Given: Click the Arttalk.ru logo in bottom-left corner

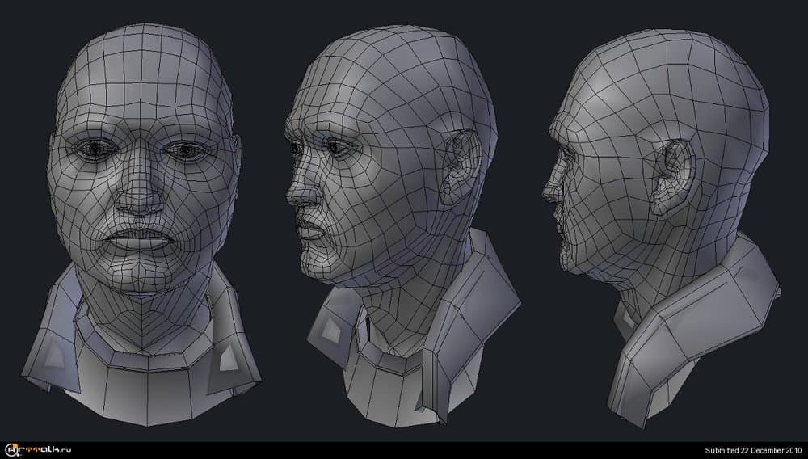Looking at the screenshot, I should pyautogui.click(x=40, y=449).
